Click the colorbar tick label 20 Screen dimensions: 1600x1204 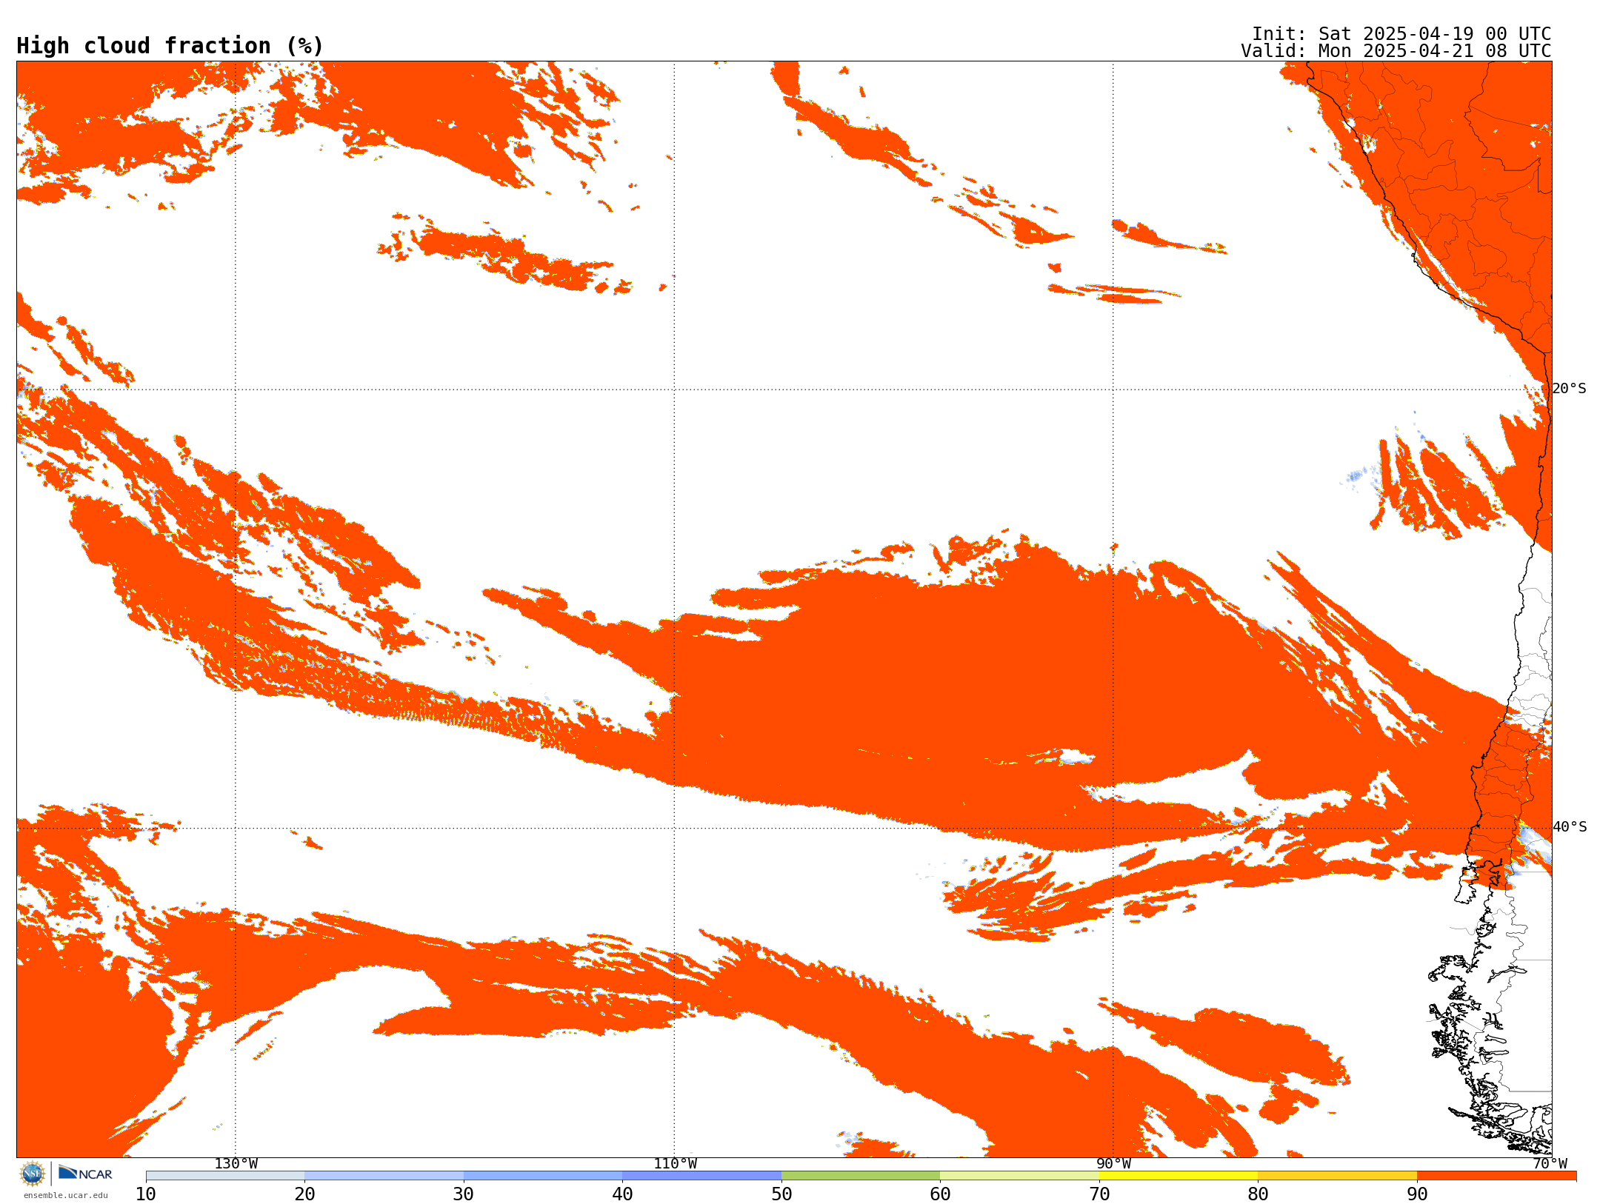[x=304, y=1194]
